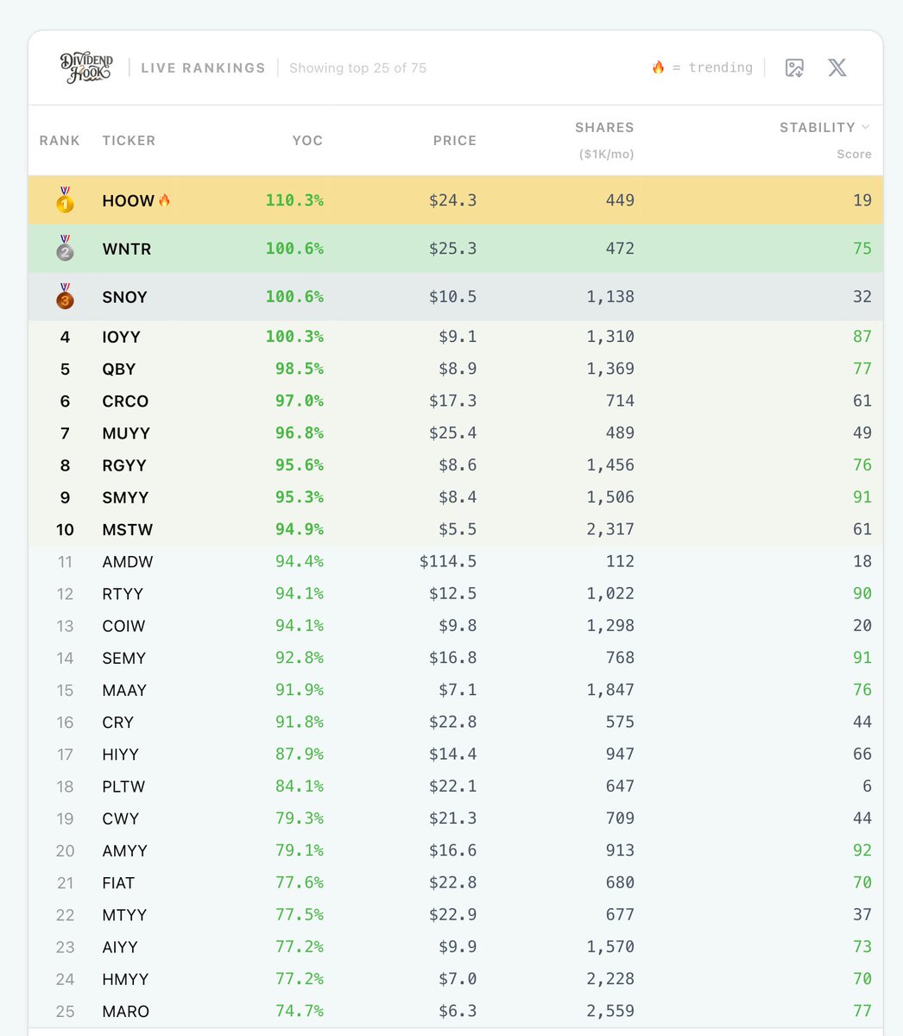Click the flame icon in the trending legend
Screen dimensions: 903x1036
[658, 67]
